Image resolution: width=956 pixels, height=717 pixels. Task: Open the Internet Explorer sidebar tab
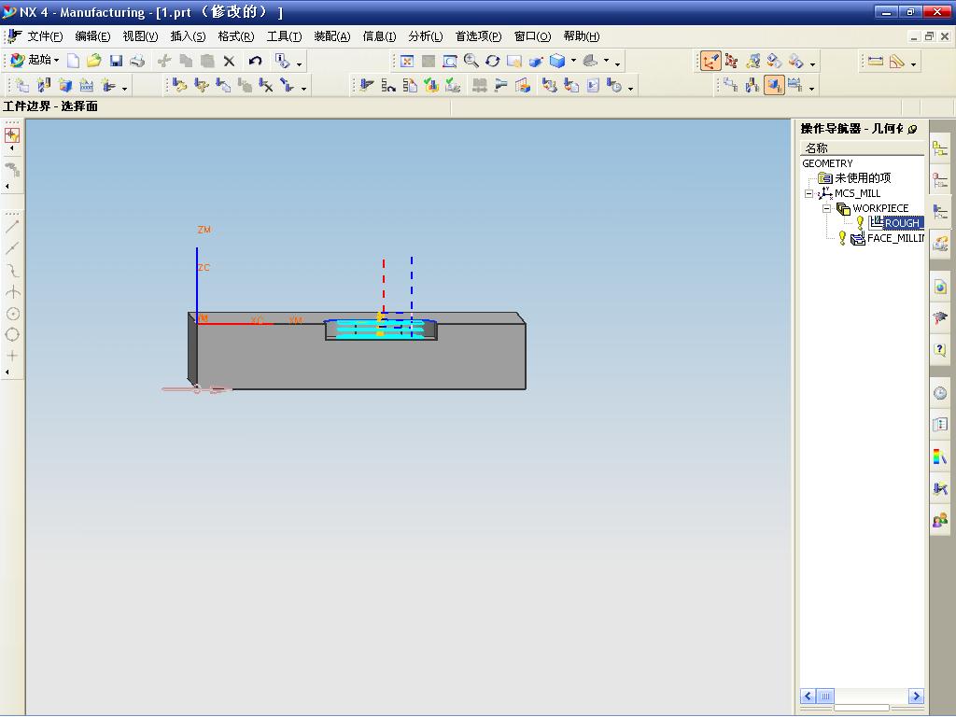pyautogui.click(x=940, y=287)
